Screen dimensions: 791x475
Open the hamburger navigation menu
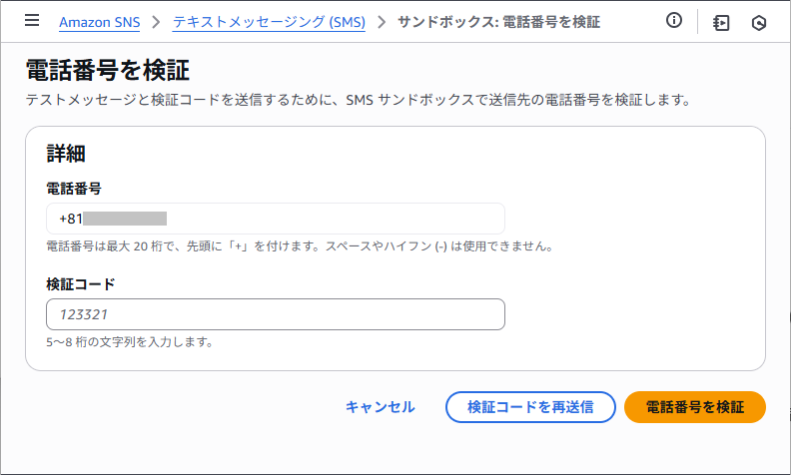(32, 20)
